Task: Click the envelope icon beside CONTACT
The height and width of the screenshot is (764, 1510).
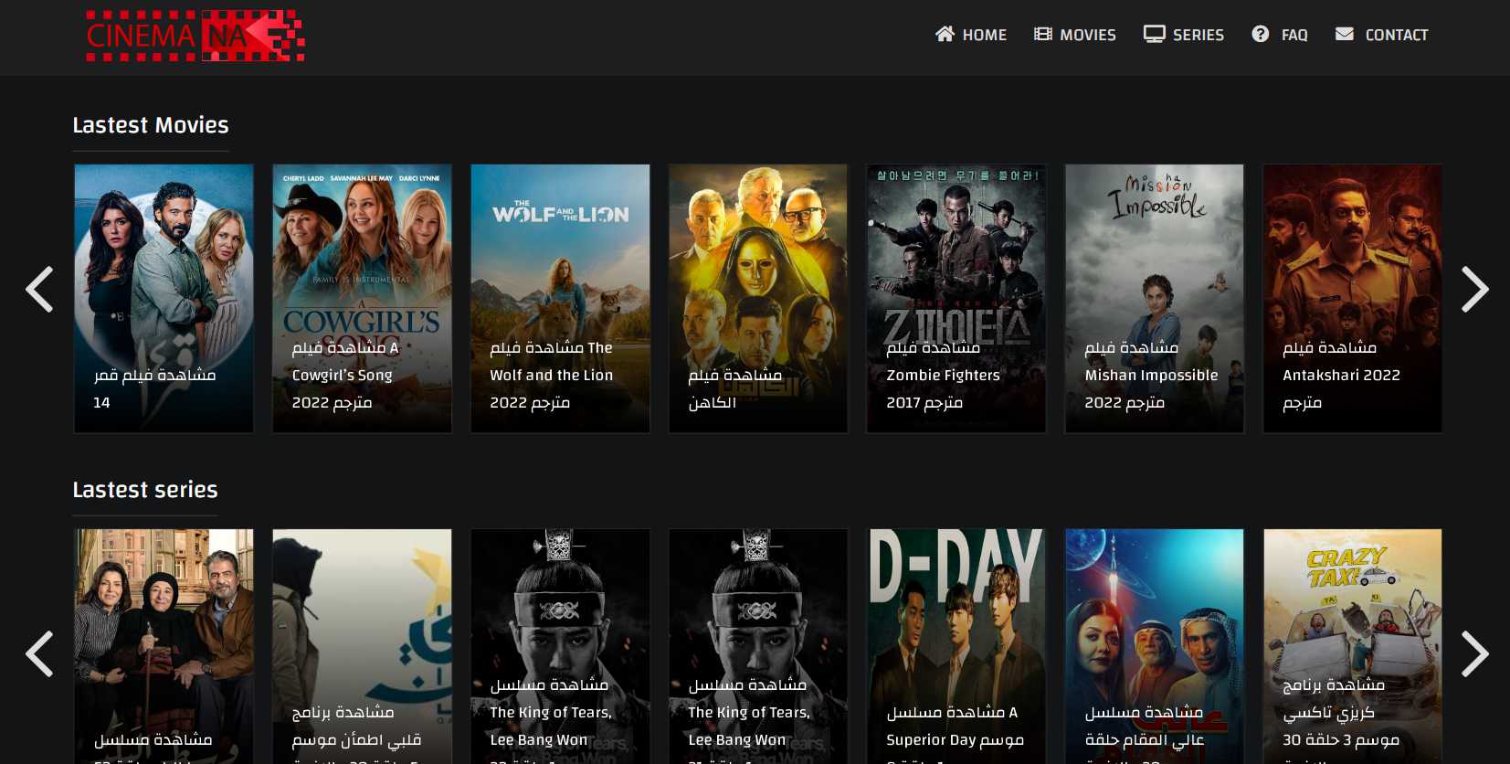Action: [1344, 34]
